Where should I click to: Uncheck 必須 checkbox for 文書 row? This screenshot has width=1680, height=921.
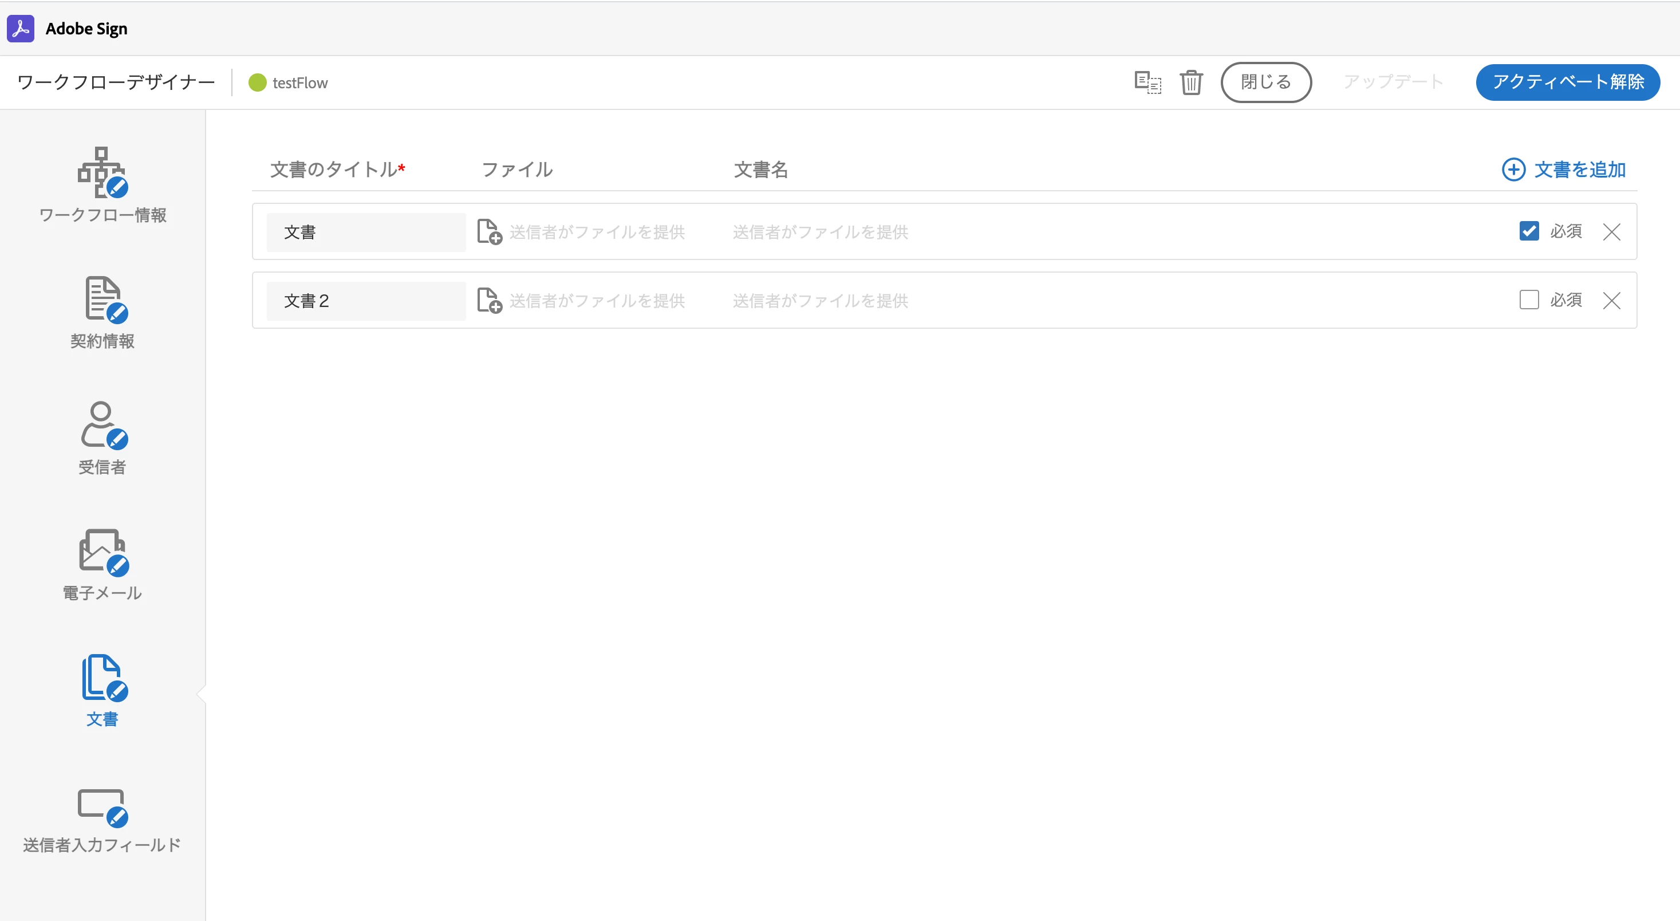point(1529,231)
